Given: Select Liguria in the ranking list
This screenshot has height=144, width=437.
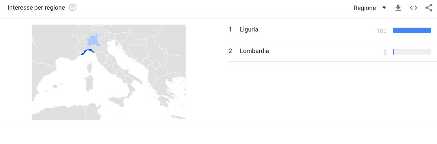Looking at the screenshot, I should pos(249,29).
